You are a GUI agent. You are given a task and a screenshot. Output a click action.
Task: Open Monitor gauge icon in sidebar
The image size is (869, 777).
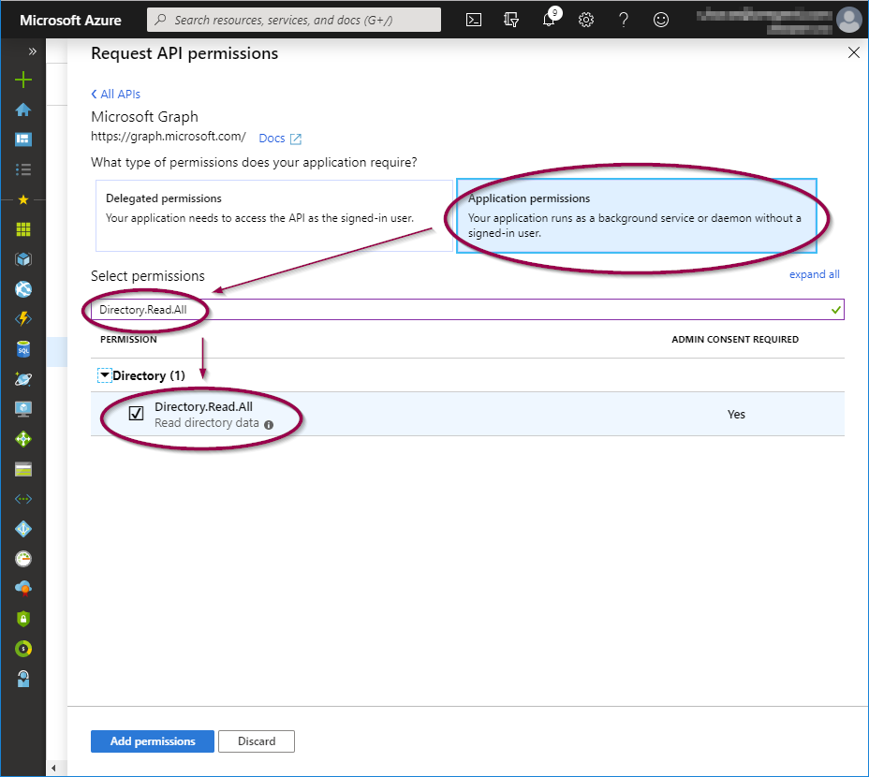tap(23, 559)
